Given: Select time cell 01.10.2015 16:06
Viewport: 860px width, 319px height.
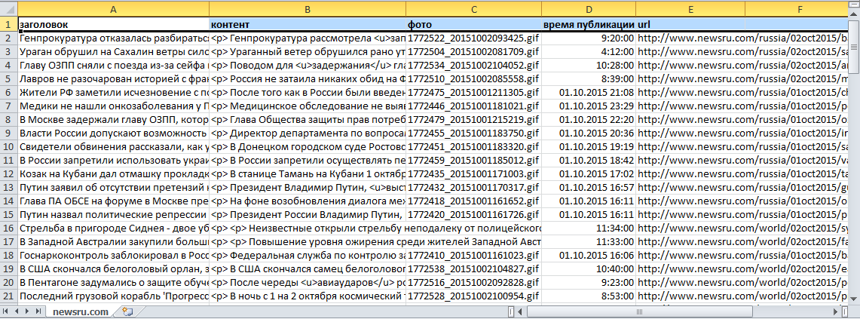Looking at the screenshot, I should coord(589,256).
